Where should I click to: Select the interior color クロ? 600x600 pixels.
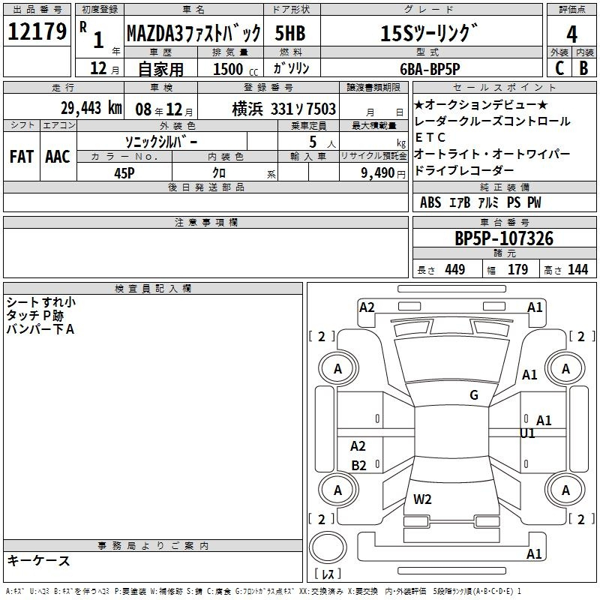coord(219,173)
